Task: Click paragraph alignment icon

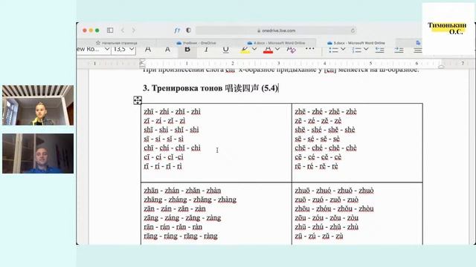Action: click(418, 50)
